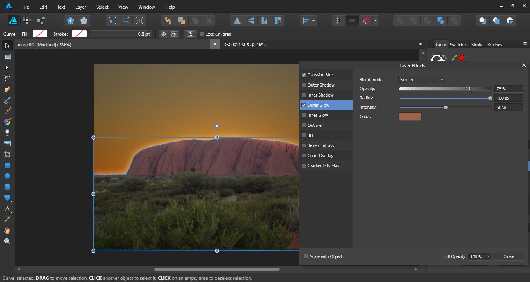Image resolution: width=530 pixels, height=282 pixels.
Task: Select the Pen tool in left toolbar
Action: (7, 89)
